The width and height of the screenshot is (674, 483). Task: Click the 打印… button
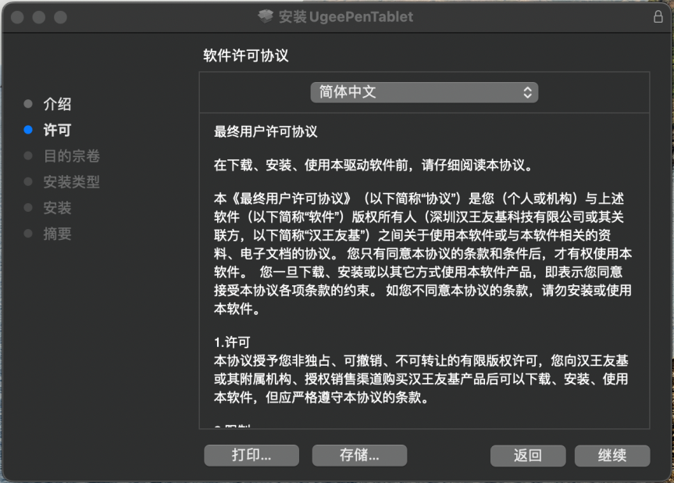251,455
